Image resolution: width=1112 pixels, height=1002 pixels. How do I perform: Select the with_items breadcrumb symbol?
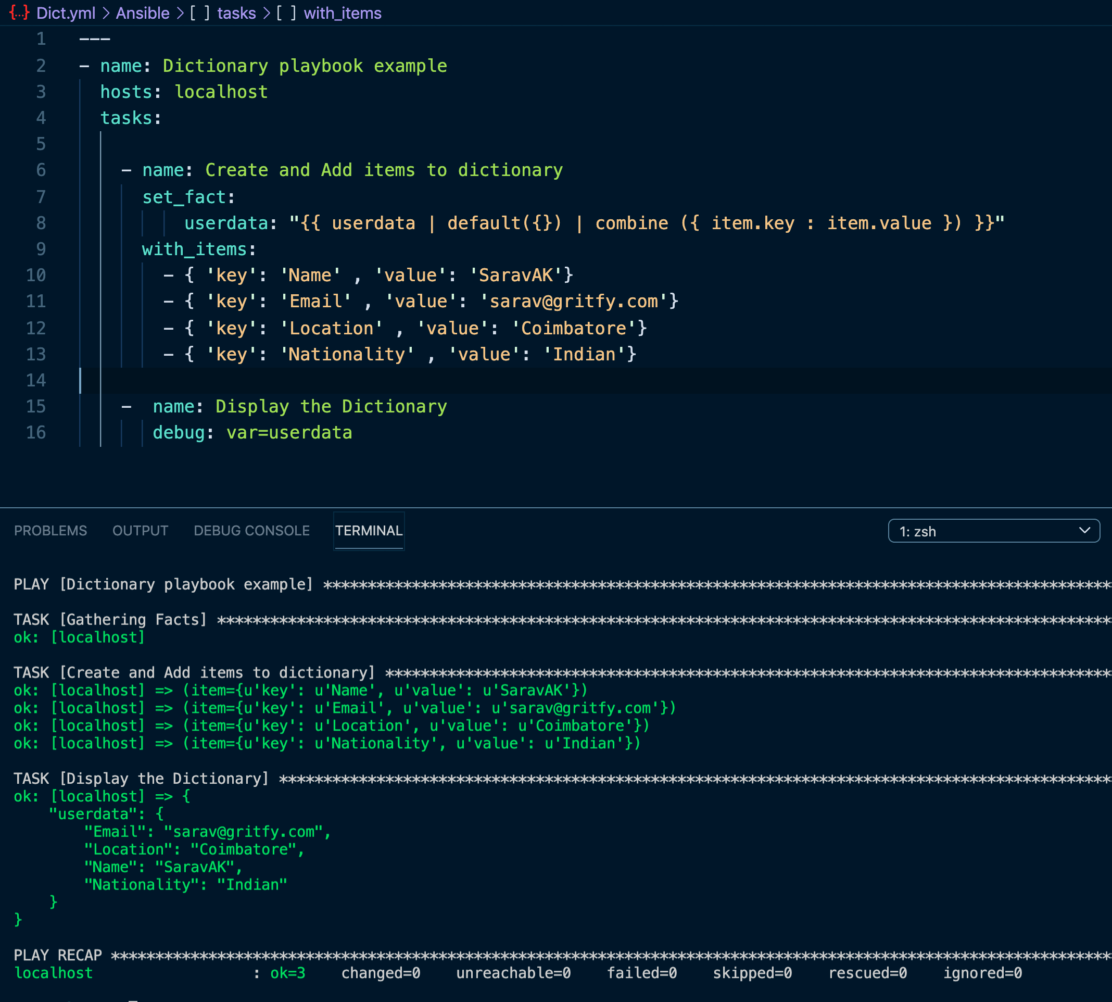coord(343,12)
